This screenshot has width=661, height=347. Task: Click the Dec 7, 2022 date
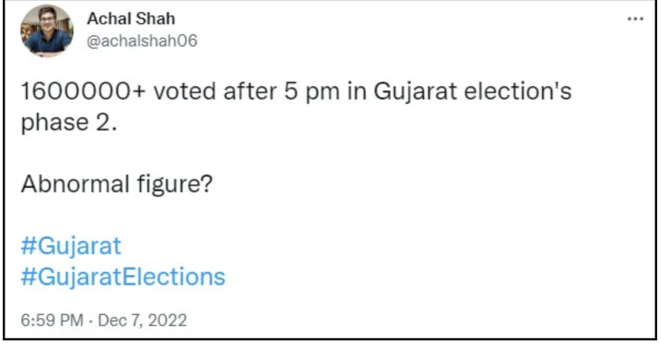[141, 320]
